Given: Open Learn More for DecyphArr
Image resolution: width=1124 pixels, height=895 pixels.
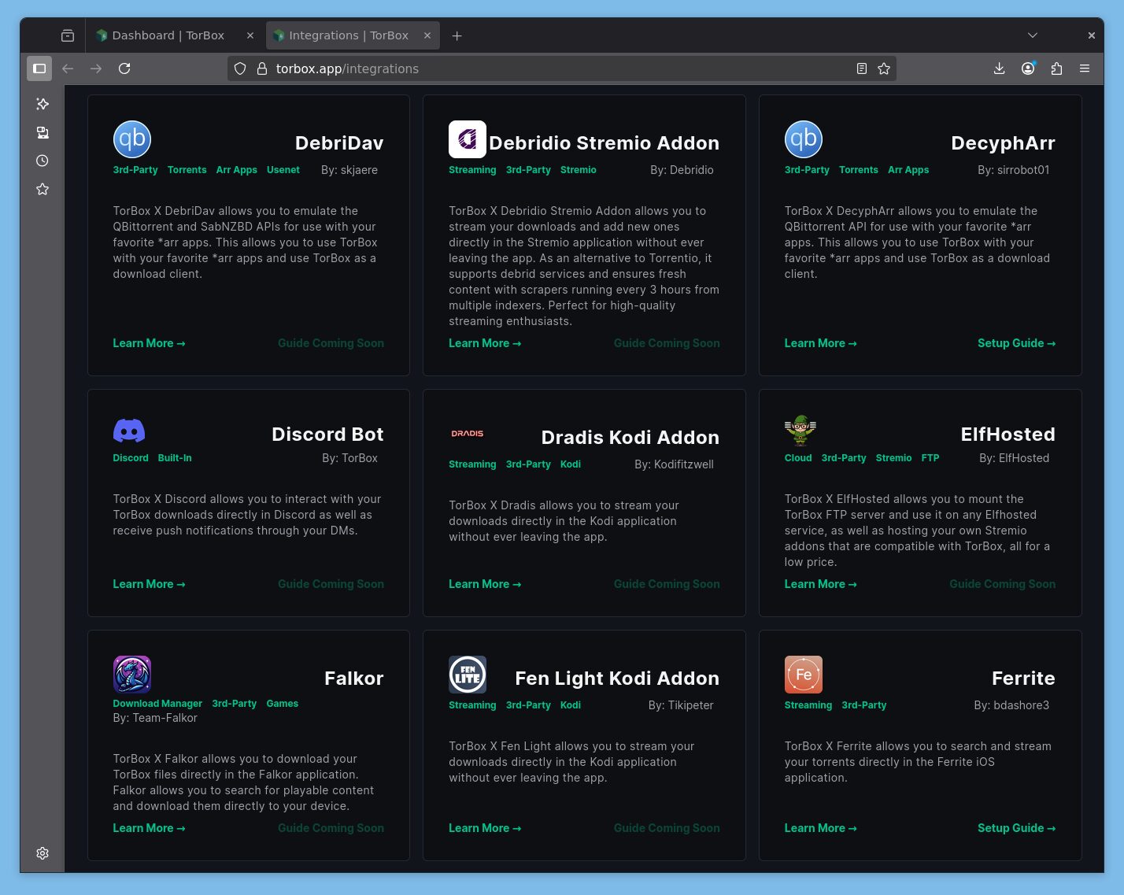Looking at the screenshot, I should (821, 343).
